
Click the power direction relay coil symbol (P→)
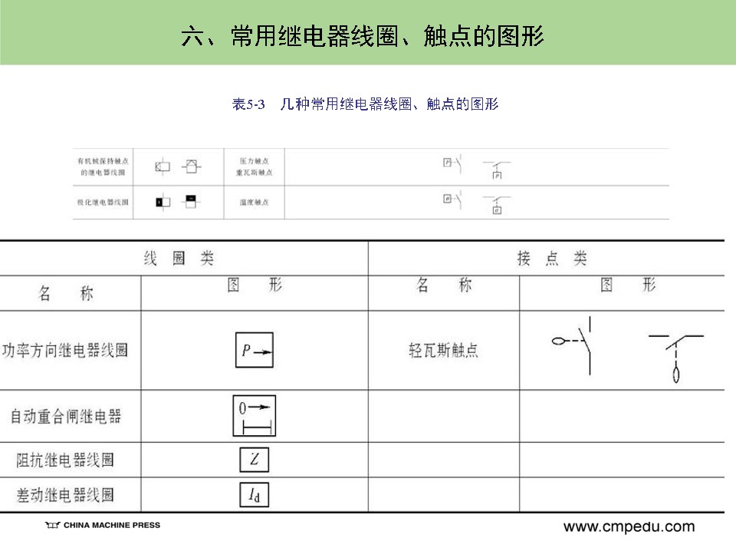coord(254,351)
